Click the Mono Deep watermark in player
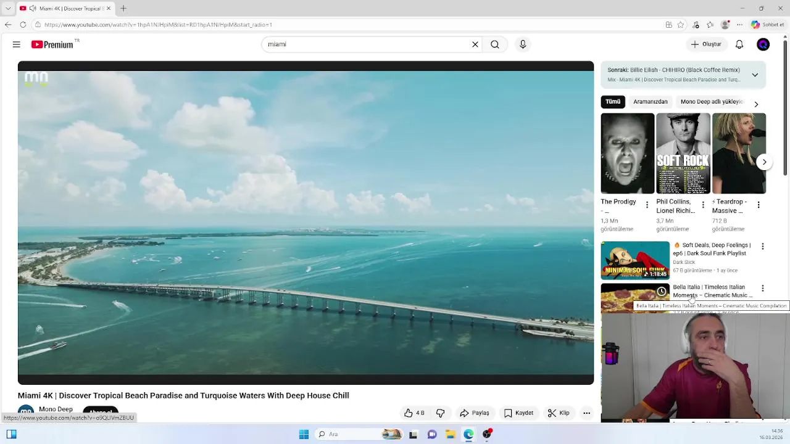This screenshot has width=790, height=444. [36, 78]
